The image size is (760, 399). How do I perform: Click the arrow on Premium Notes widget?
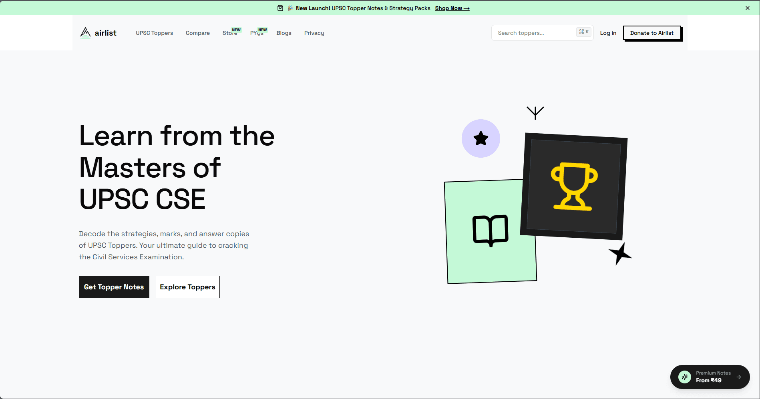(x=739, y=377)
